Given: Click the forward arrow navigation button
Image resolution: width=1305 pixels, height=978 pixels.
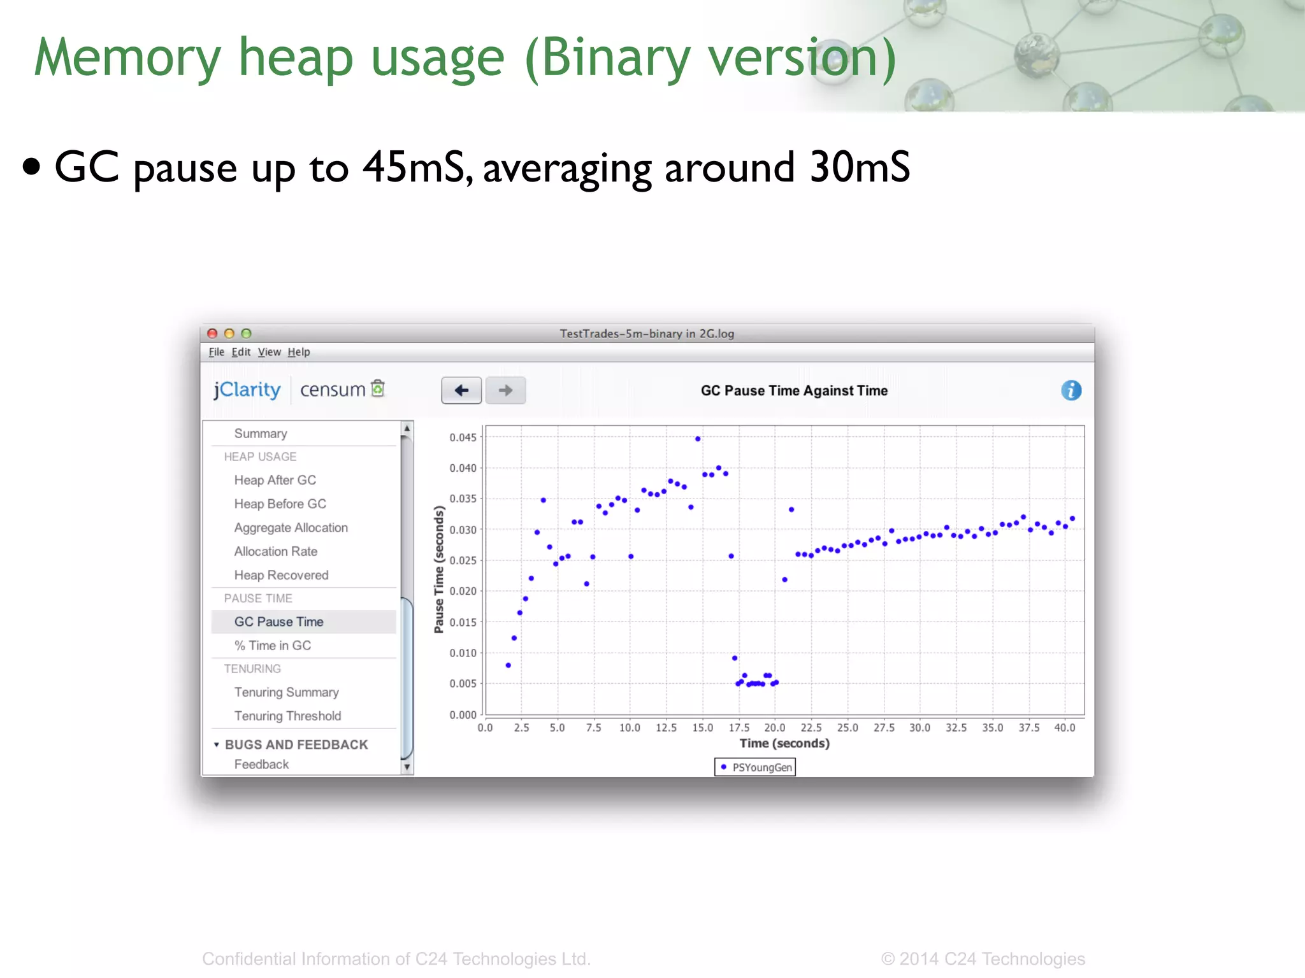Looking at the screenshot, I should tap(505, 390).
